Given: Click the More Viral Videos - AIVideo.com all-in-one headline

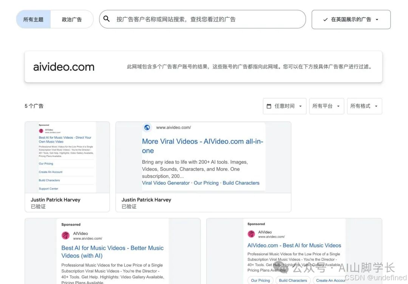Looking at the screenshot, I should coord(202,146).
